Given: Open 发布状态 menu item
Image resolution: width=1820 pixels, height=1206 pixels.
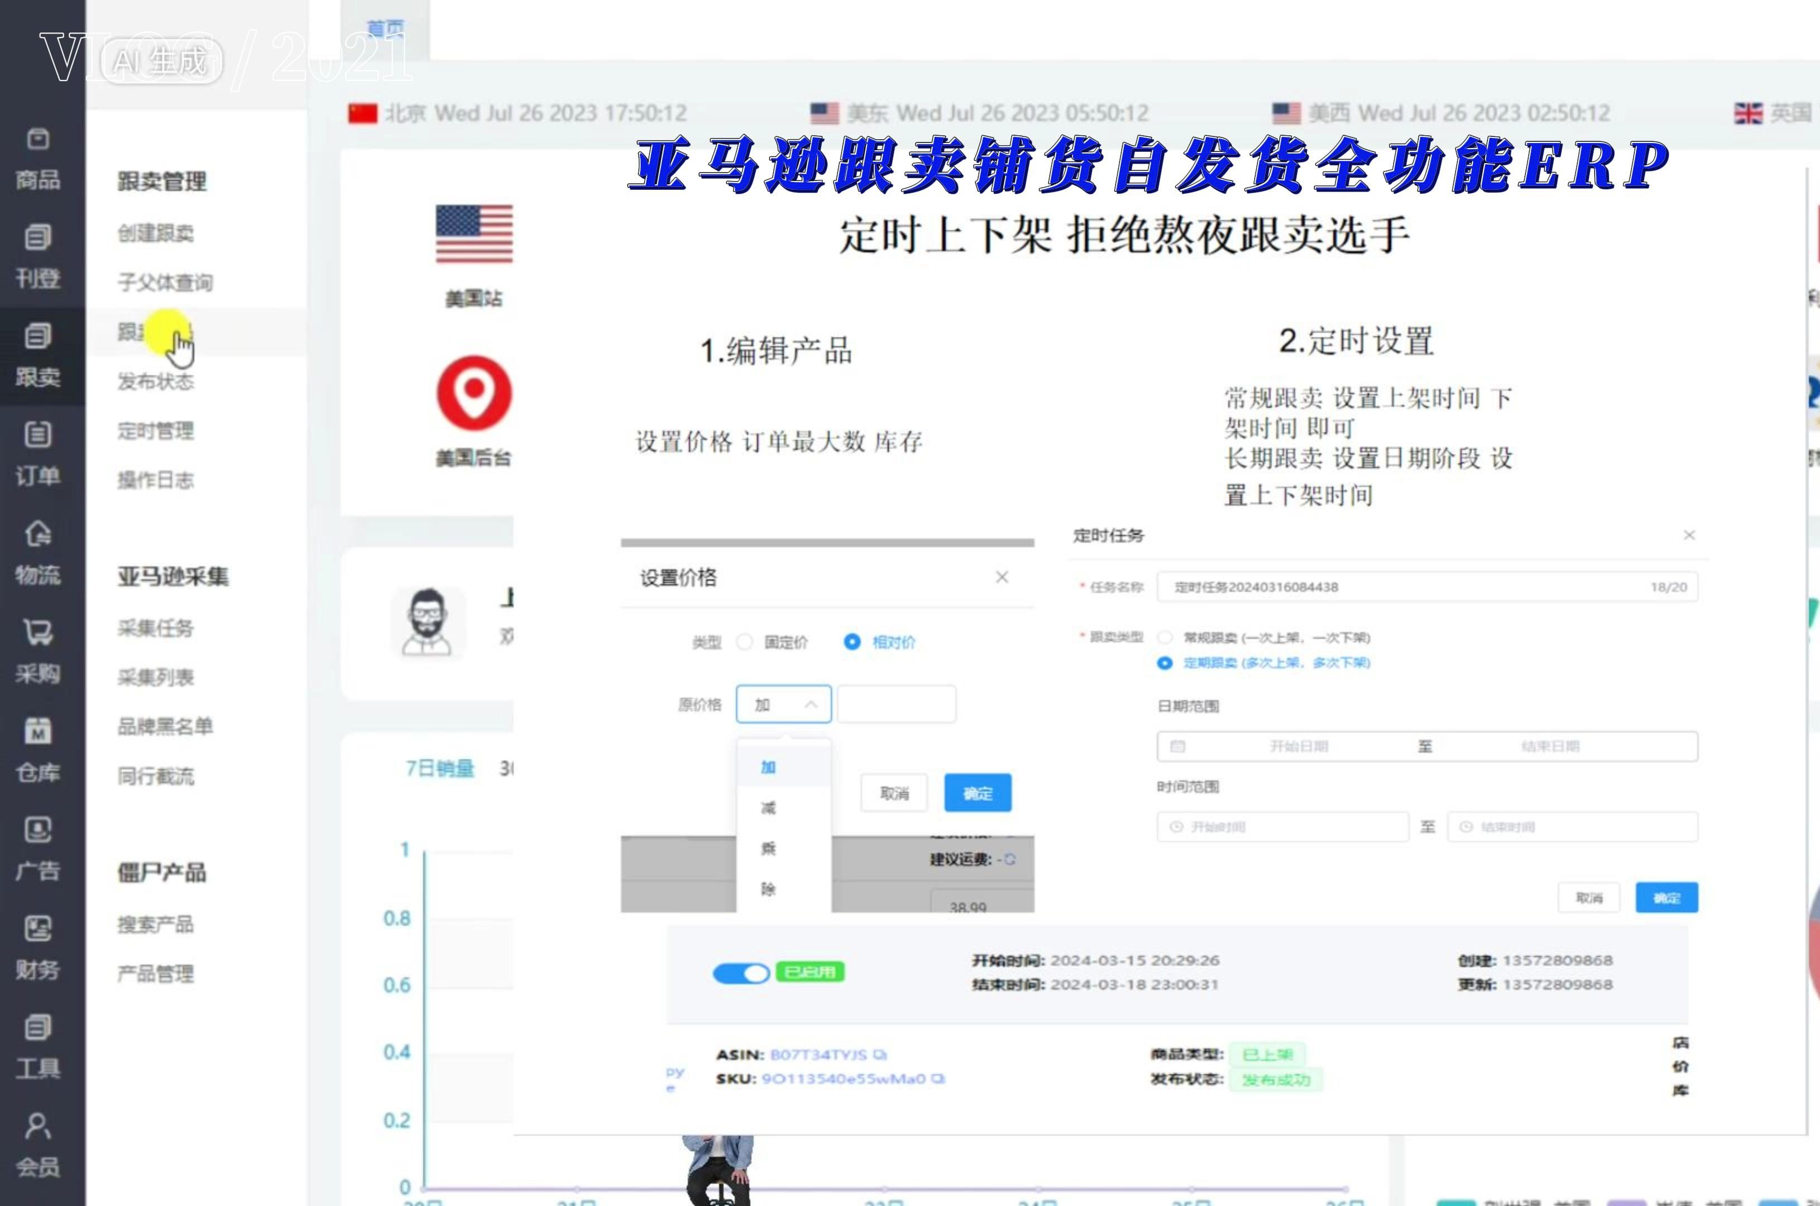Looking at the screenshot, I should click(x=155, y=381).
